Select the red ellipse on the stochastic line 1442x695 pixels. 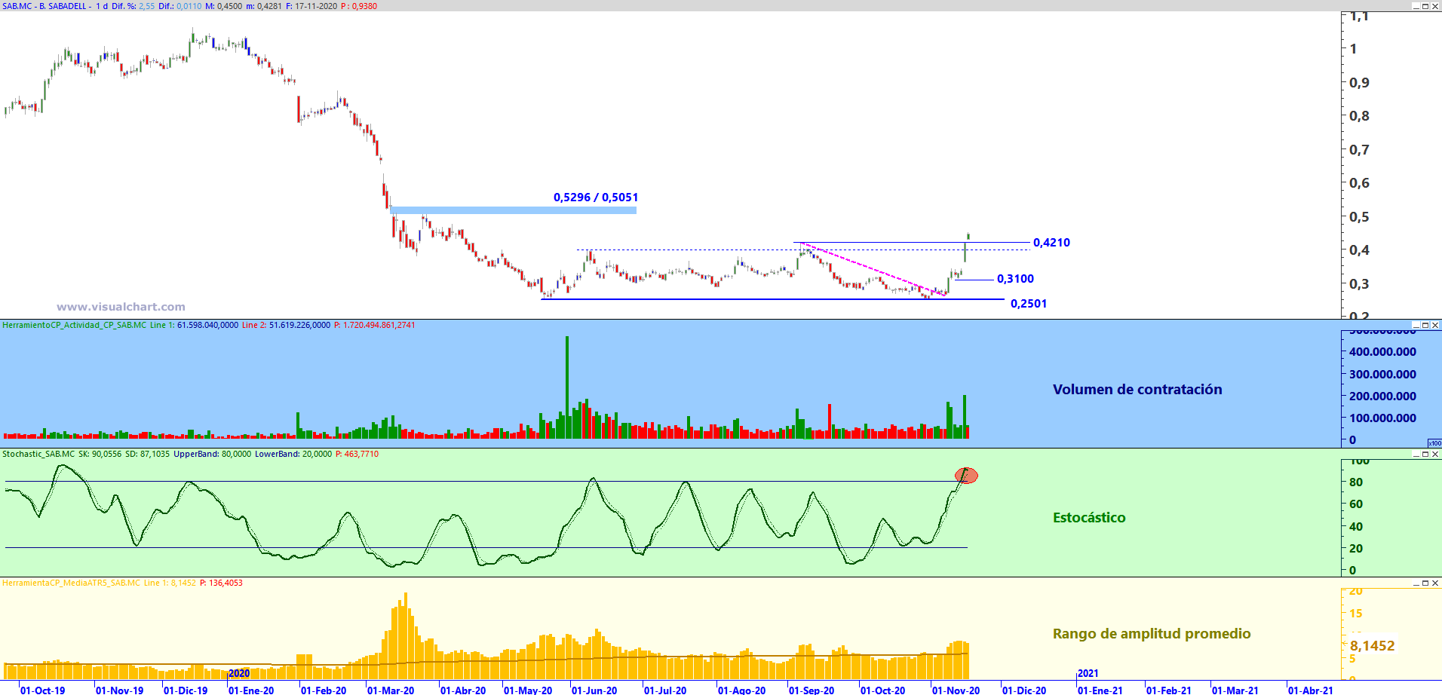tap(966, 476)
